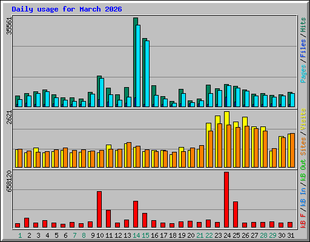This screenshot has height=242, width=310.
Task: Click the cyan Files bar for day 10
Action: click(102, 93)
